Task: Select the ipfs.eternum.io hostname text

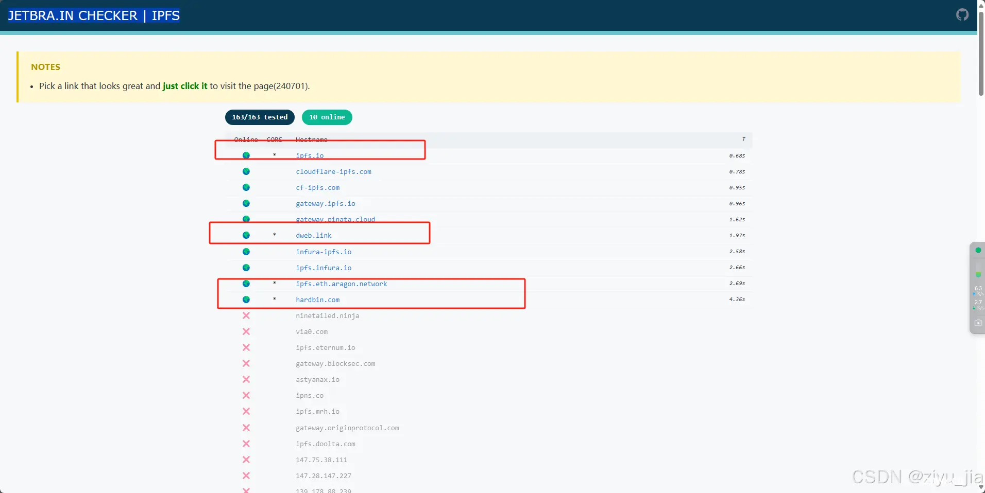Action: coord(326,347)
